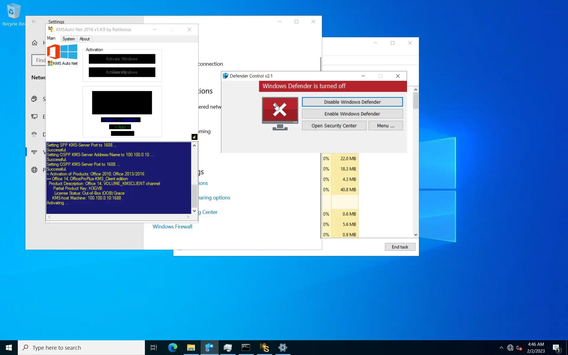Open KMSAuto taskbar icon
Image resolution: width=568 pixels, height=355 pixels.
[264, 348]
